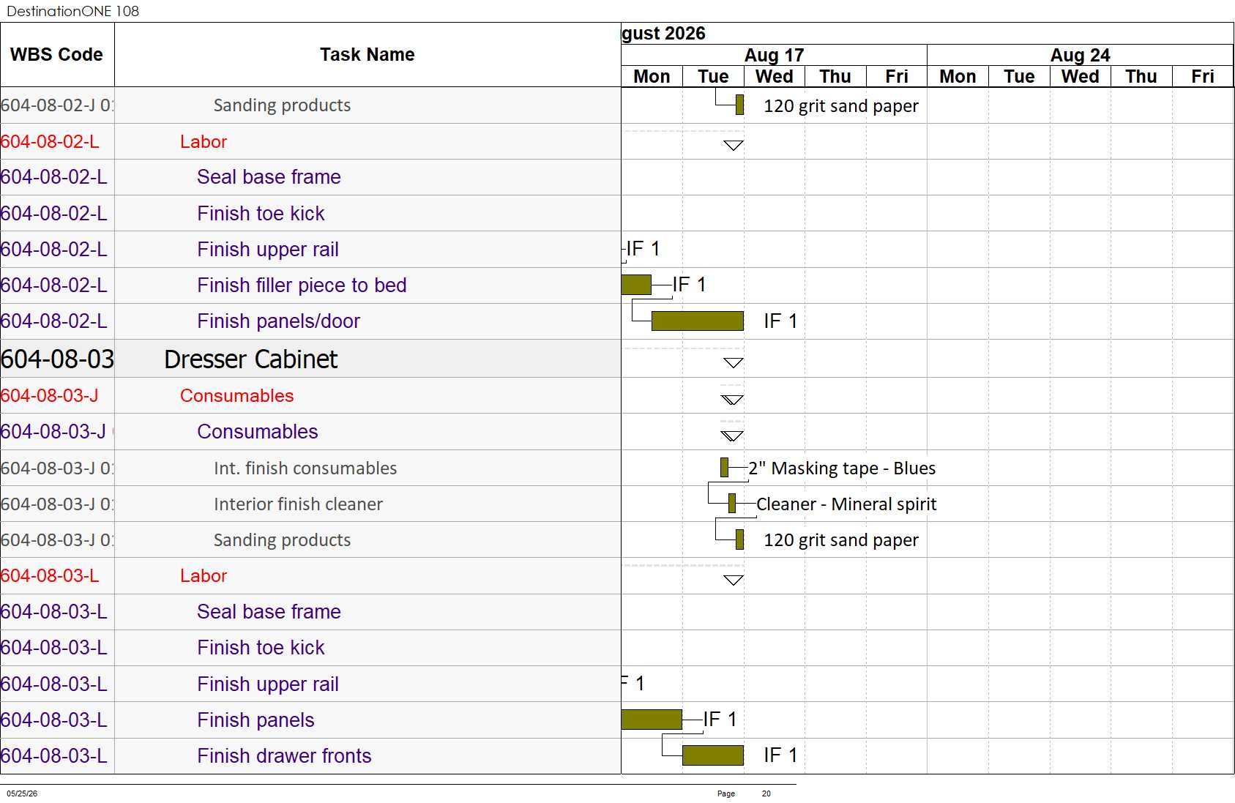Click the 2" Masking tape task bar
Viewport: 1235px width, 803px height.
(x=725, y=468)
